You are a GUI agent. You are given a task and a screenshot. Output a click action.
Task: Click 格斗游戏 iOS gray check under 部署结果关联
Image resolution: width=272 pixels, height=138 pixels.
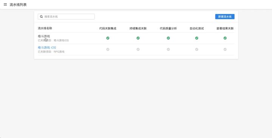click(225, 49)
